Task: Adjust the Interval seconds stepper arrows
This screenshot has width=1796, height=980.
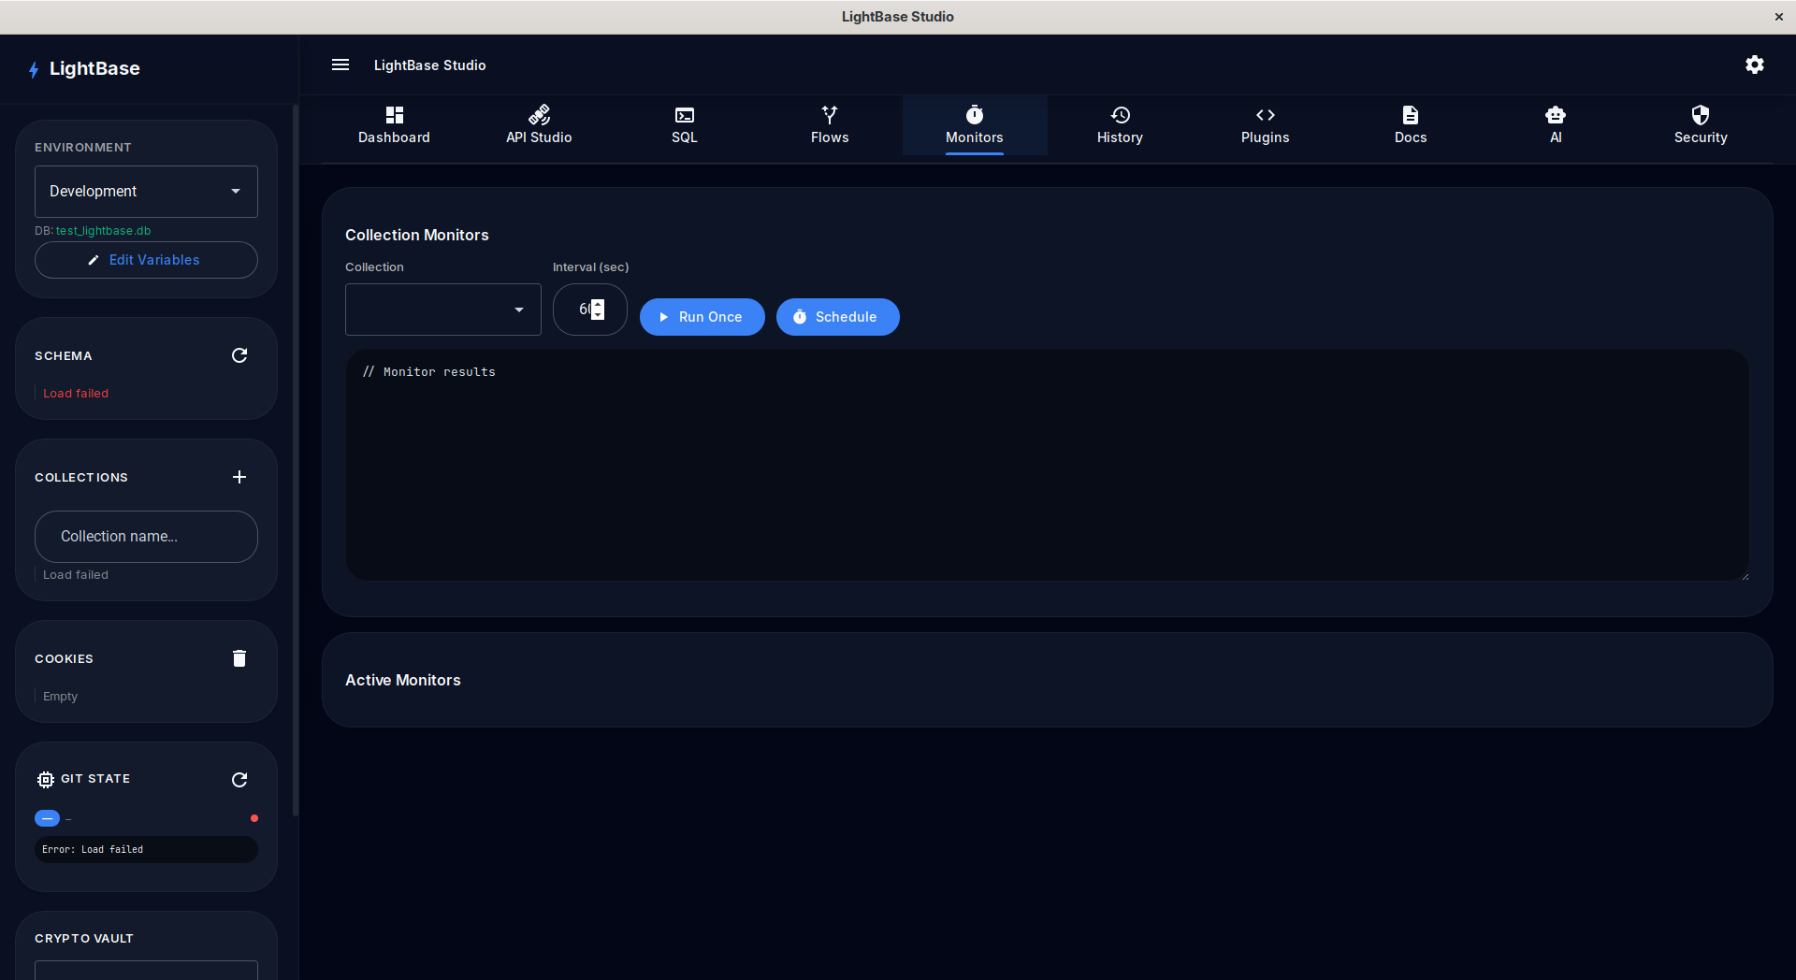Action: pyautogui.click(x=598, y=310)
